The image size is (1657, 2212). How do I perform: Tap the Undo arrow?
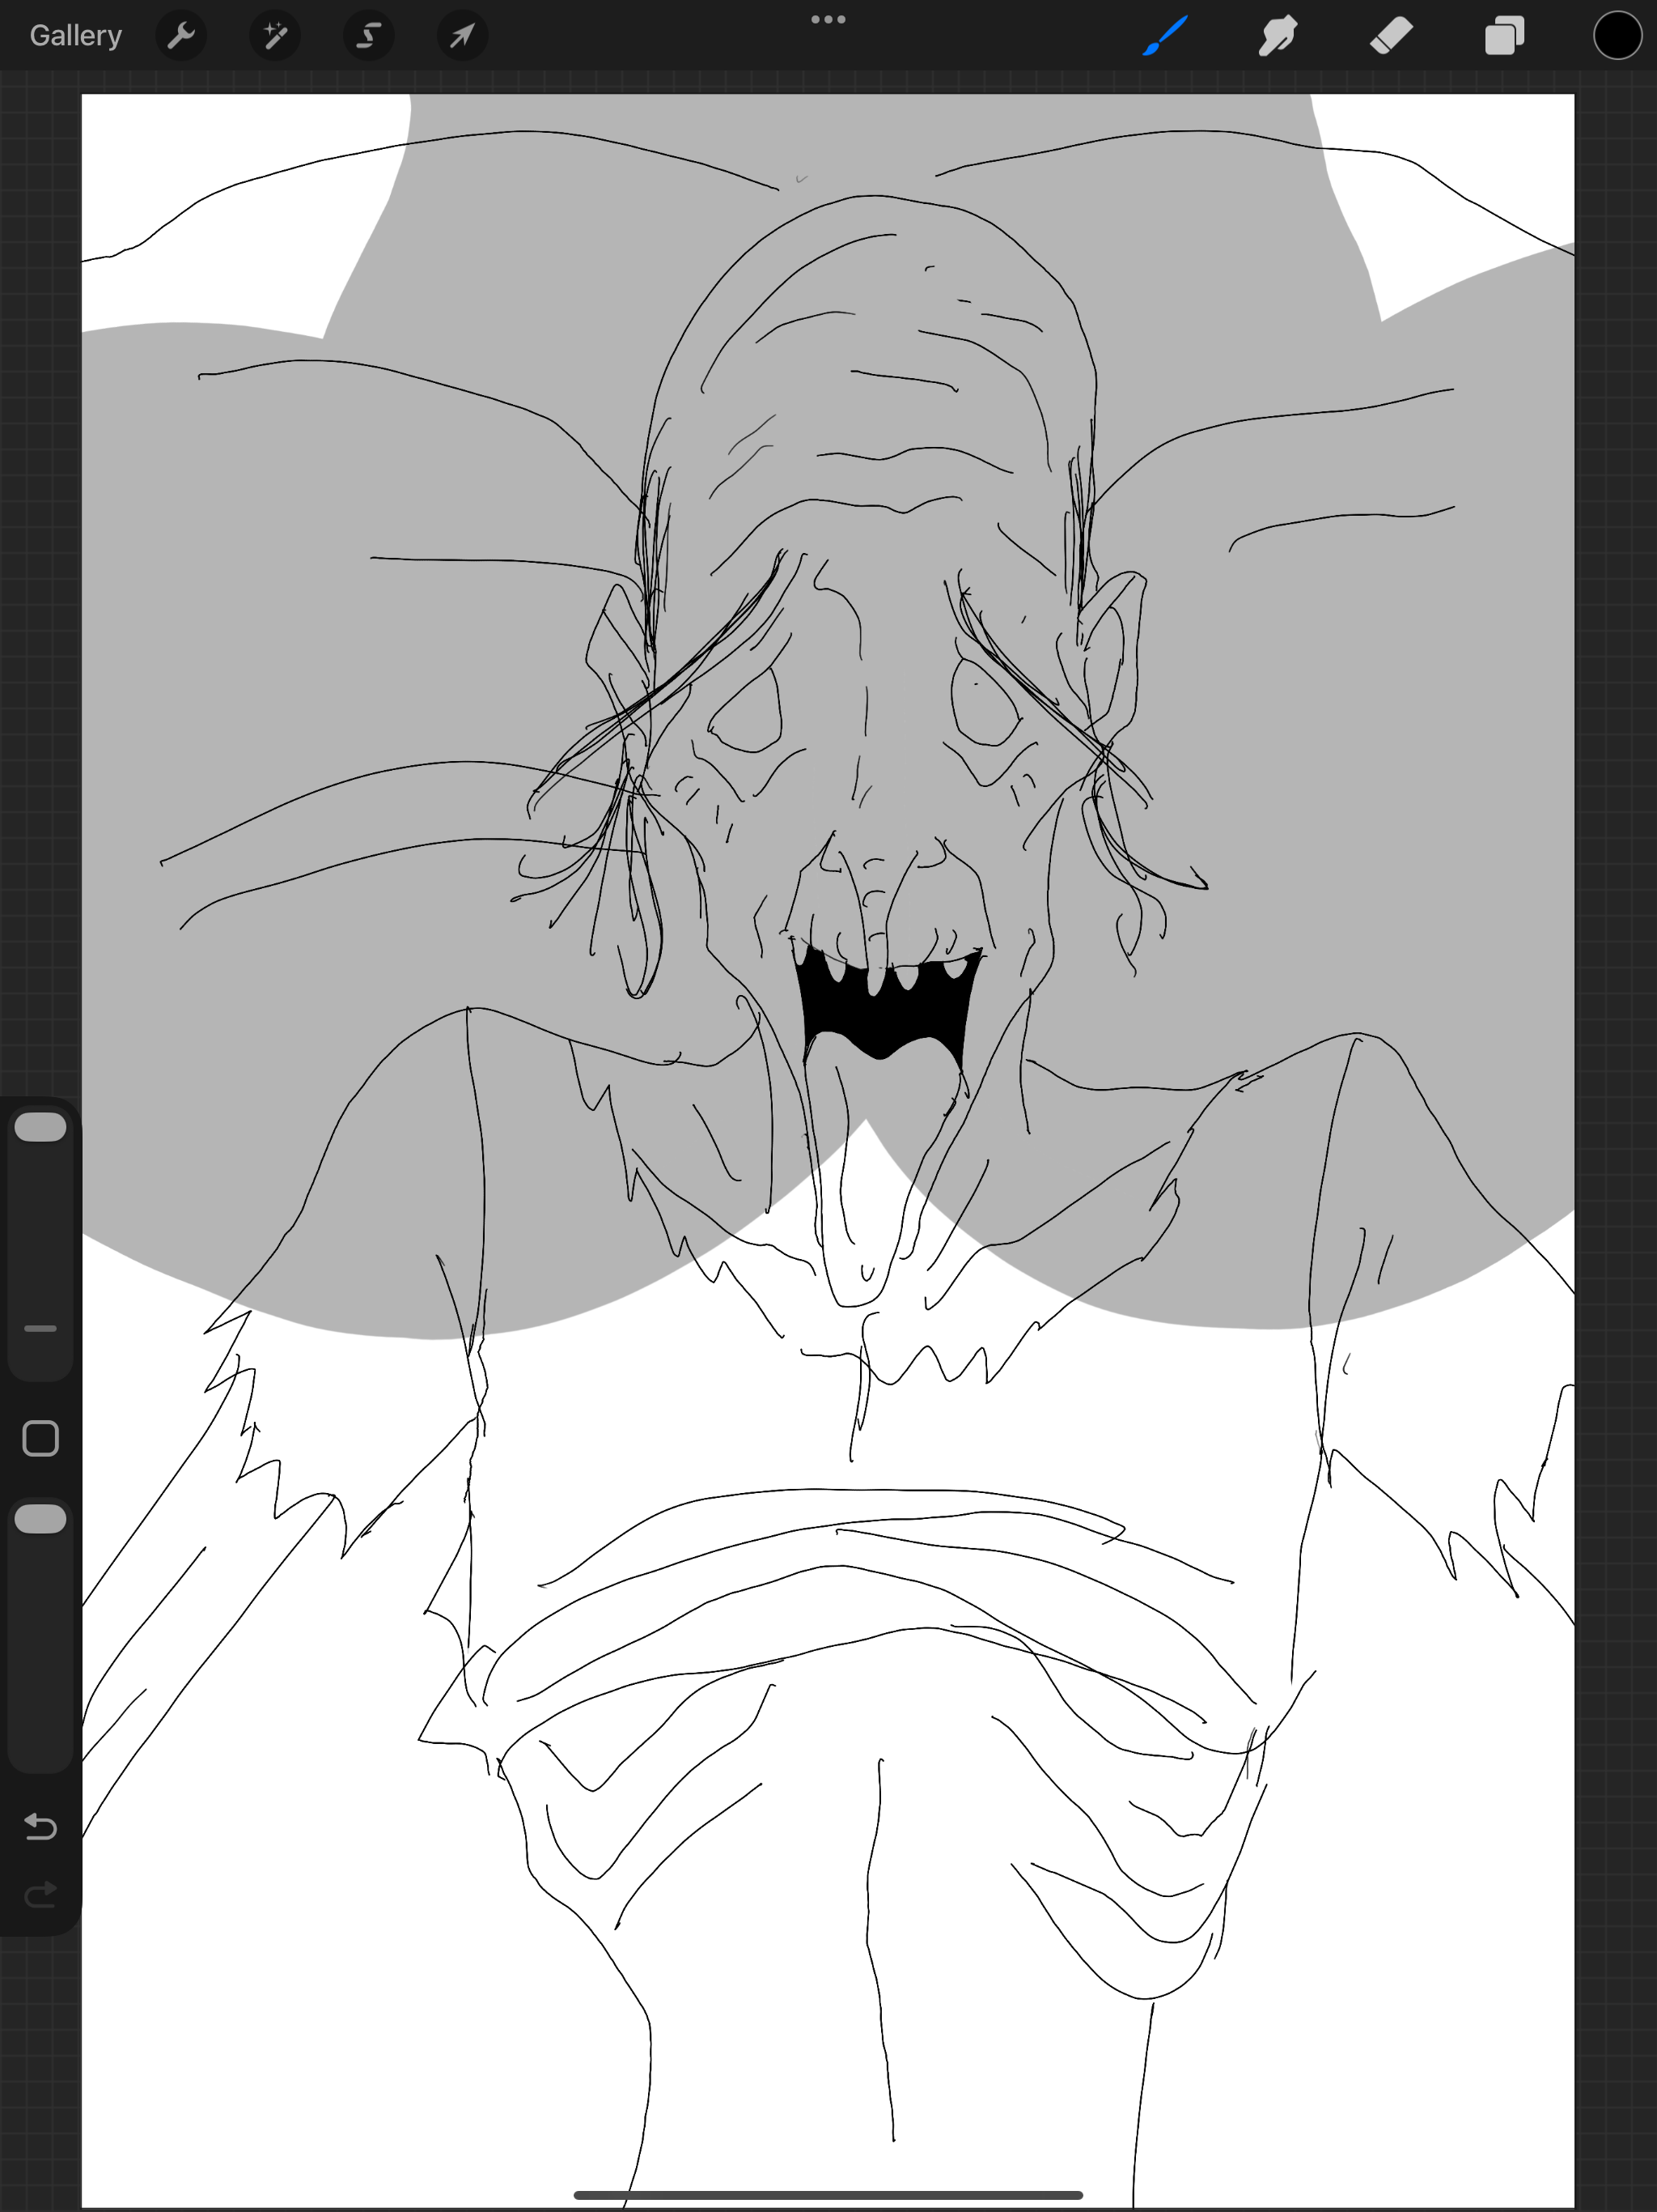(x=40, y=1827)
